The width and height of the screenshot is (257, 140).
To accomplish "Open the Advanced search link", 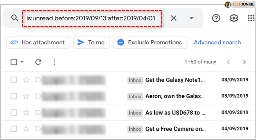I will (217, 42).
